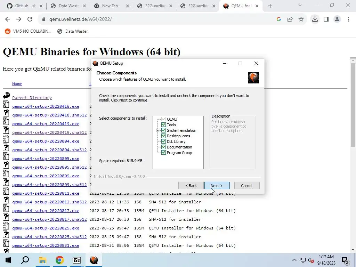Toggle the browser side panel
The width and height of the screenshot is (356, 267).
click(326, 19)
